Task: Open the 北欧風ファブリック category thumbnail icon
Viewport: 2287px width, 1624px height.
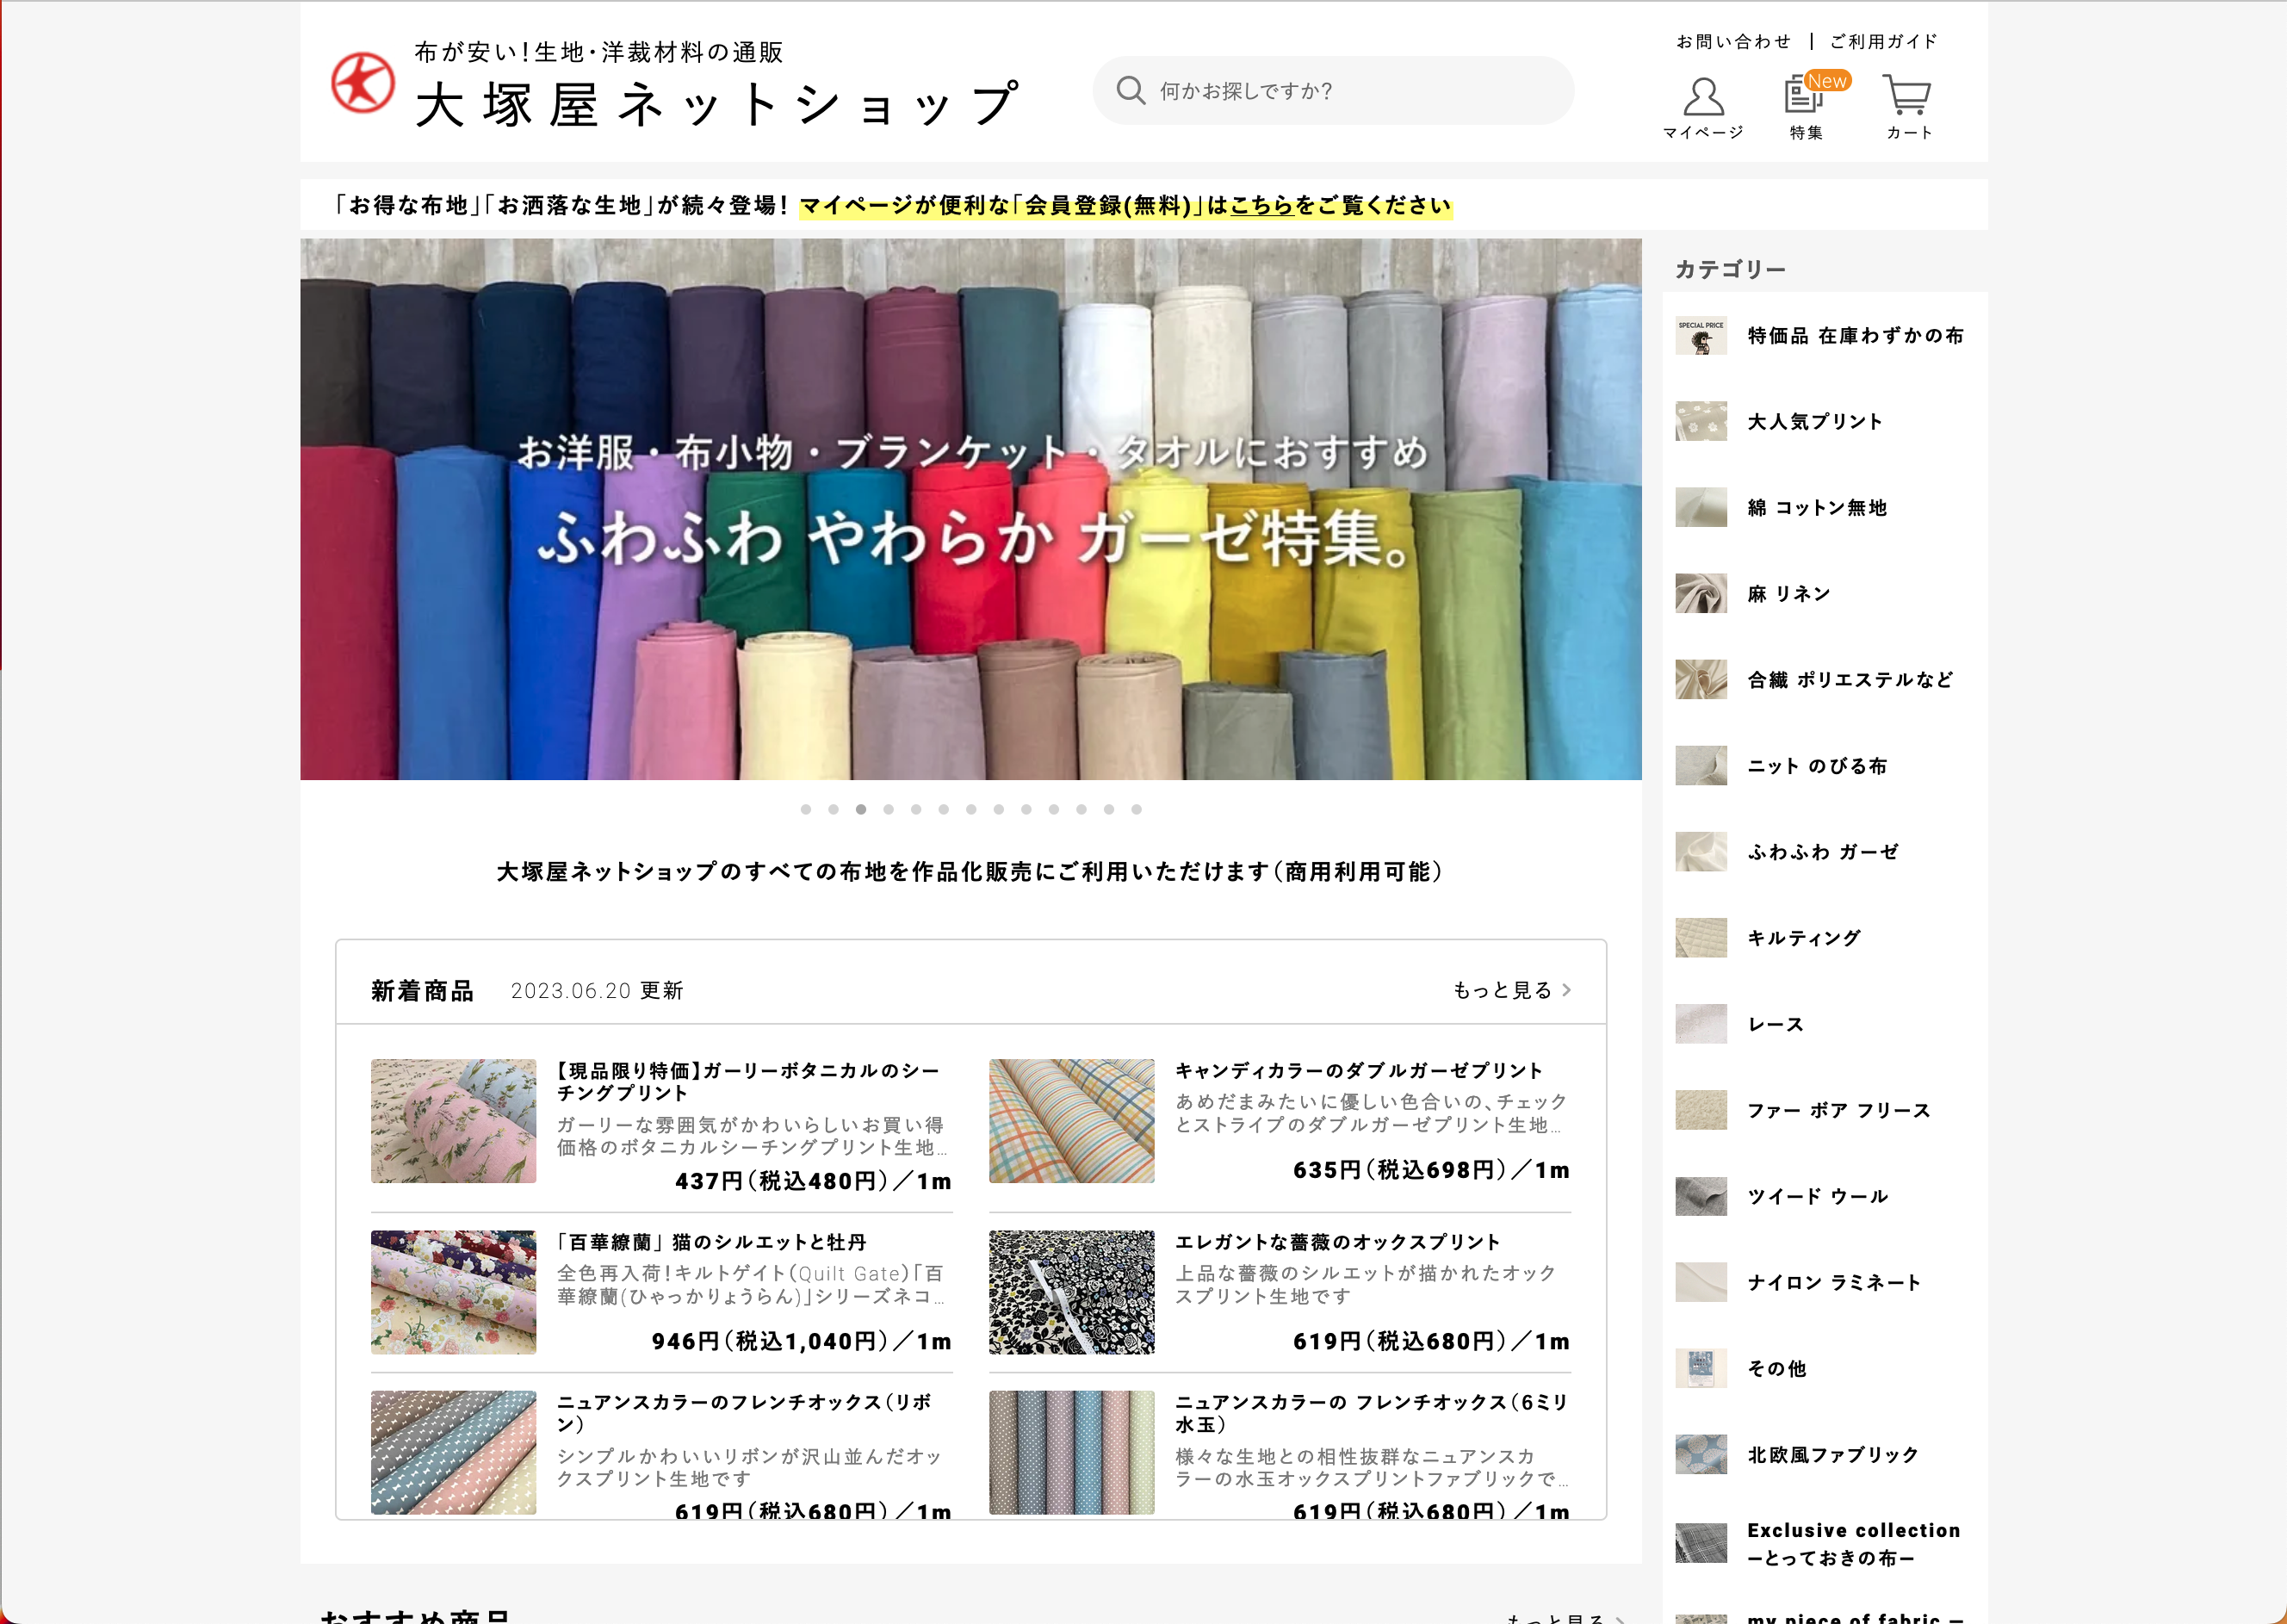Action: click(1701, 1455)
